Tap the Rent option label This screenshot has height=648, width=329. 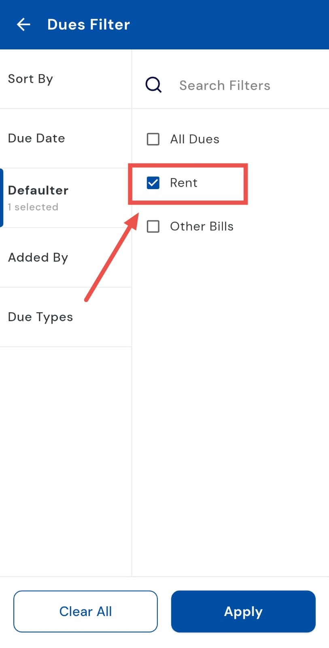click(x=184, y=183)
